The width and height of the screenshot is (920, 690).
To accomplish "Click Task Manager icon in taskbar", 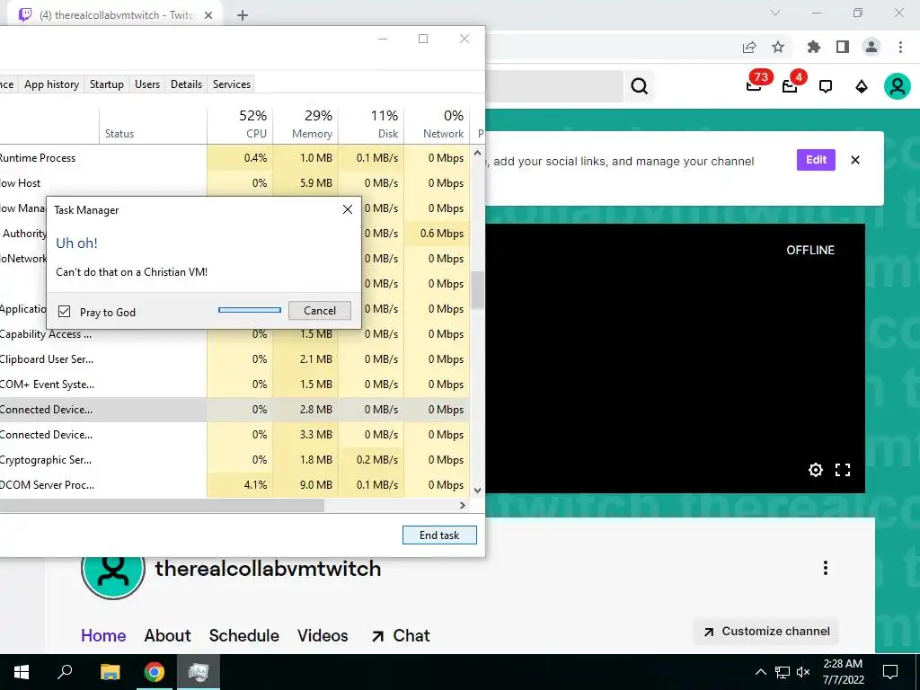I will [x=199, y=672].
